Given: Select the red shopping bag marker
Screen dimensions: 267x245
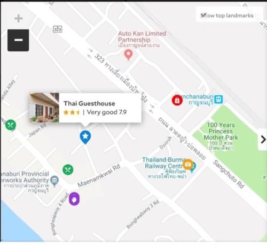Looking at the screenshot, I should coord(177,100).
